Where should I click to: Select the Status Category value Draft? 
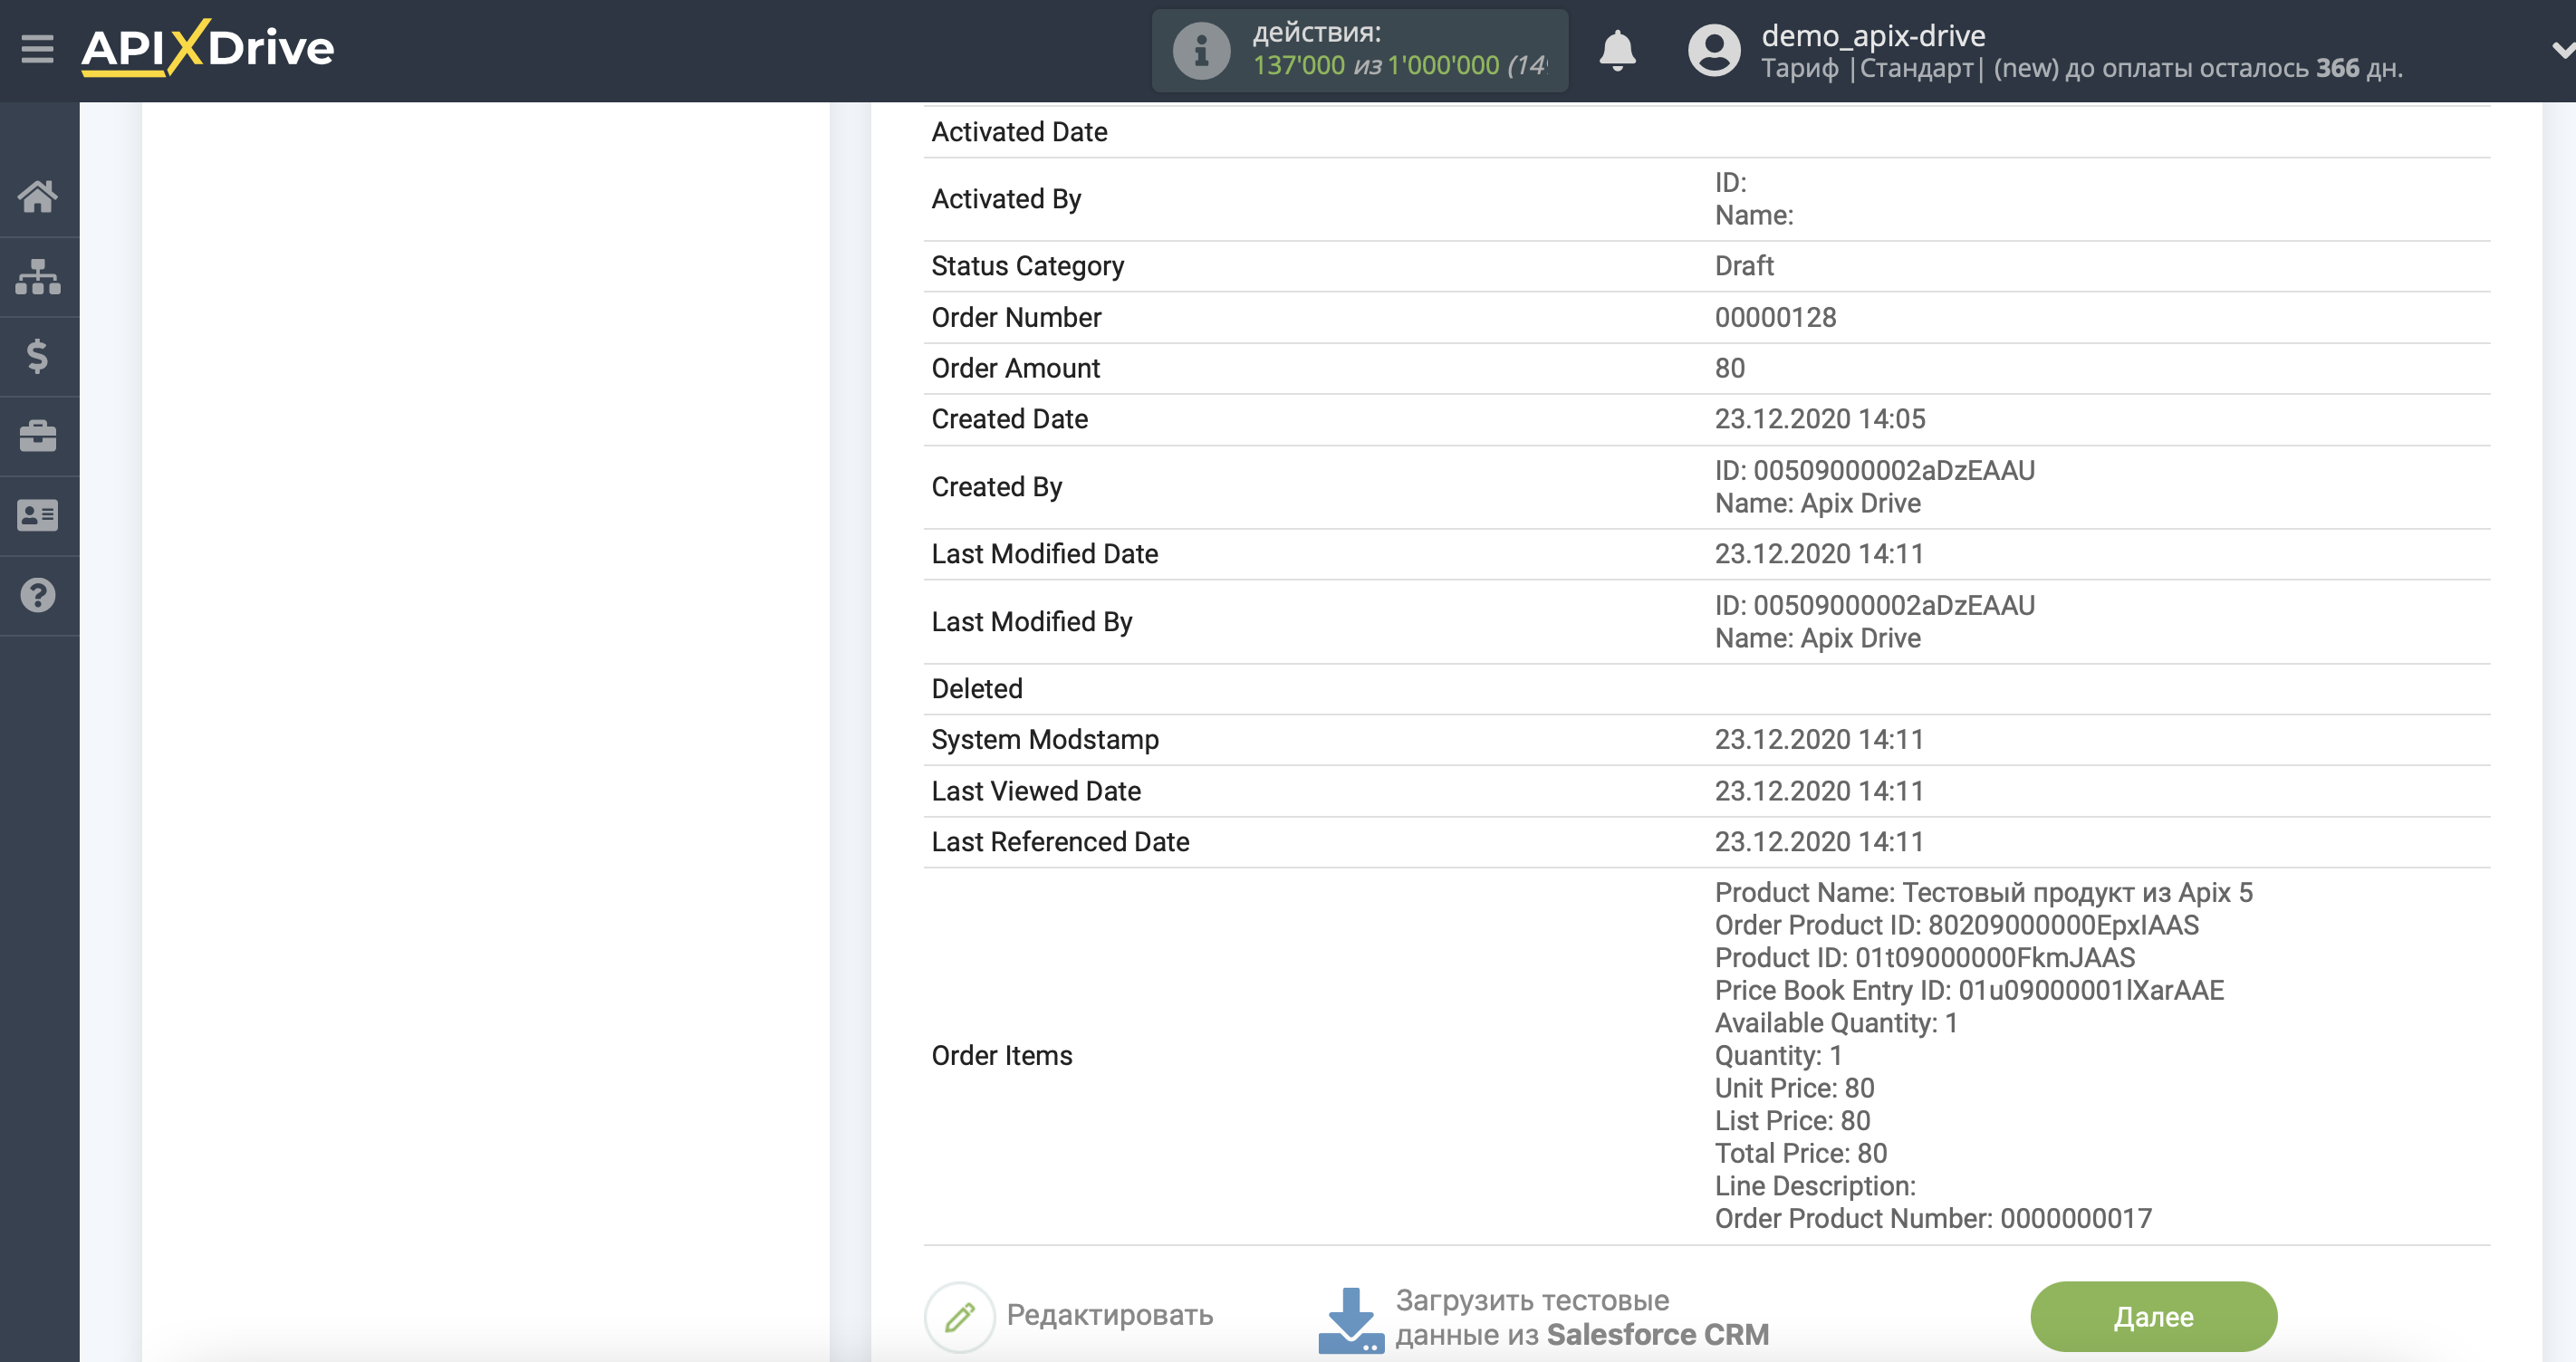[1744, 266]
